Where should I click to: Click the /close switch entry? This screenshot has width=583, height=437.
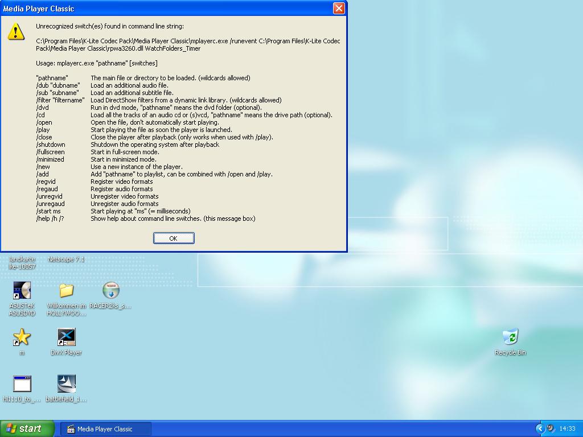[44, 137]
